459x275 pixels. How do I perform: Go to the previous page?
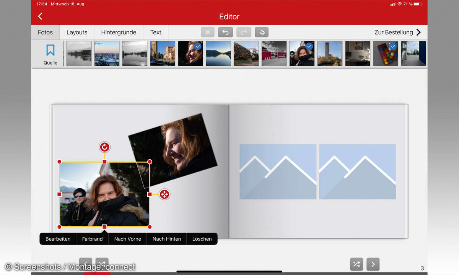click(x=86, y=264)
